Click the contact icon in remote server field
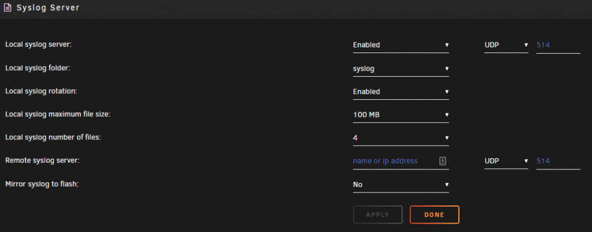The width and height of the screenshot is (592, 232). [x=443, y=161]
